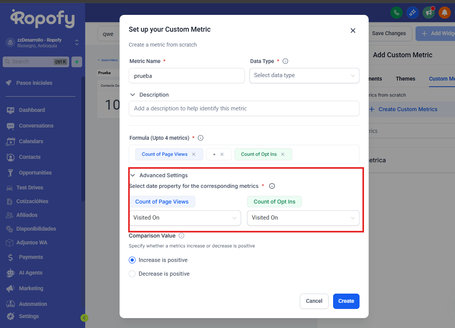Click the Metric Name input field
The width and height of the screenshot is (455, 328).
pyautogui.click(x=187, y=76)
